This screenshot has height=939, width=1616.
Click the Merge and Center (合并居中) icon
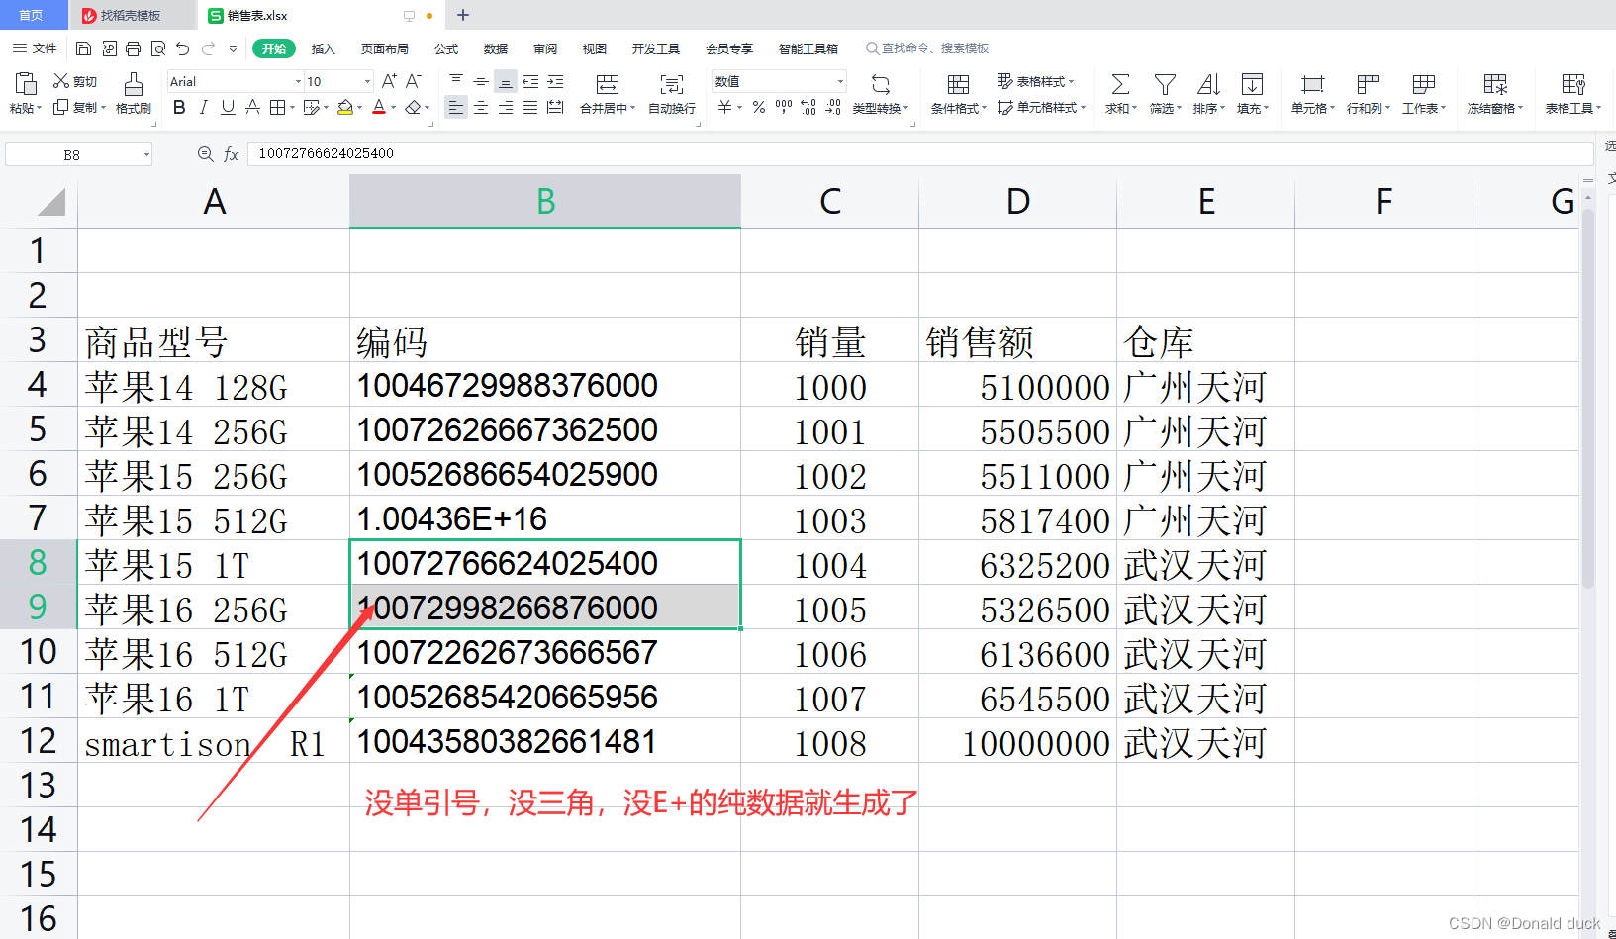coord(608,84)
